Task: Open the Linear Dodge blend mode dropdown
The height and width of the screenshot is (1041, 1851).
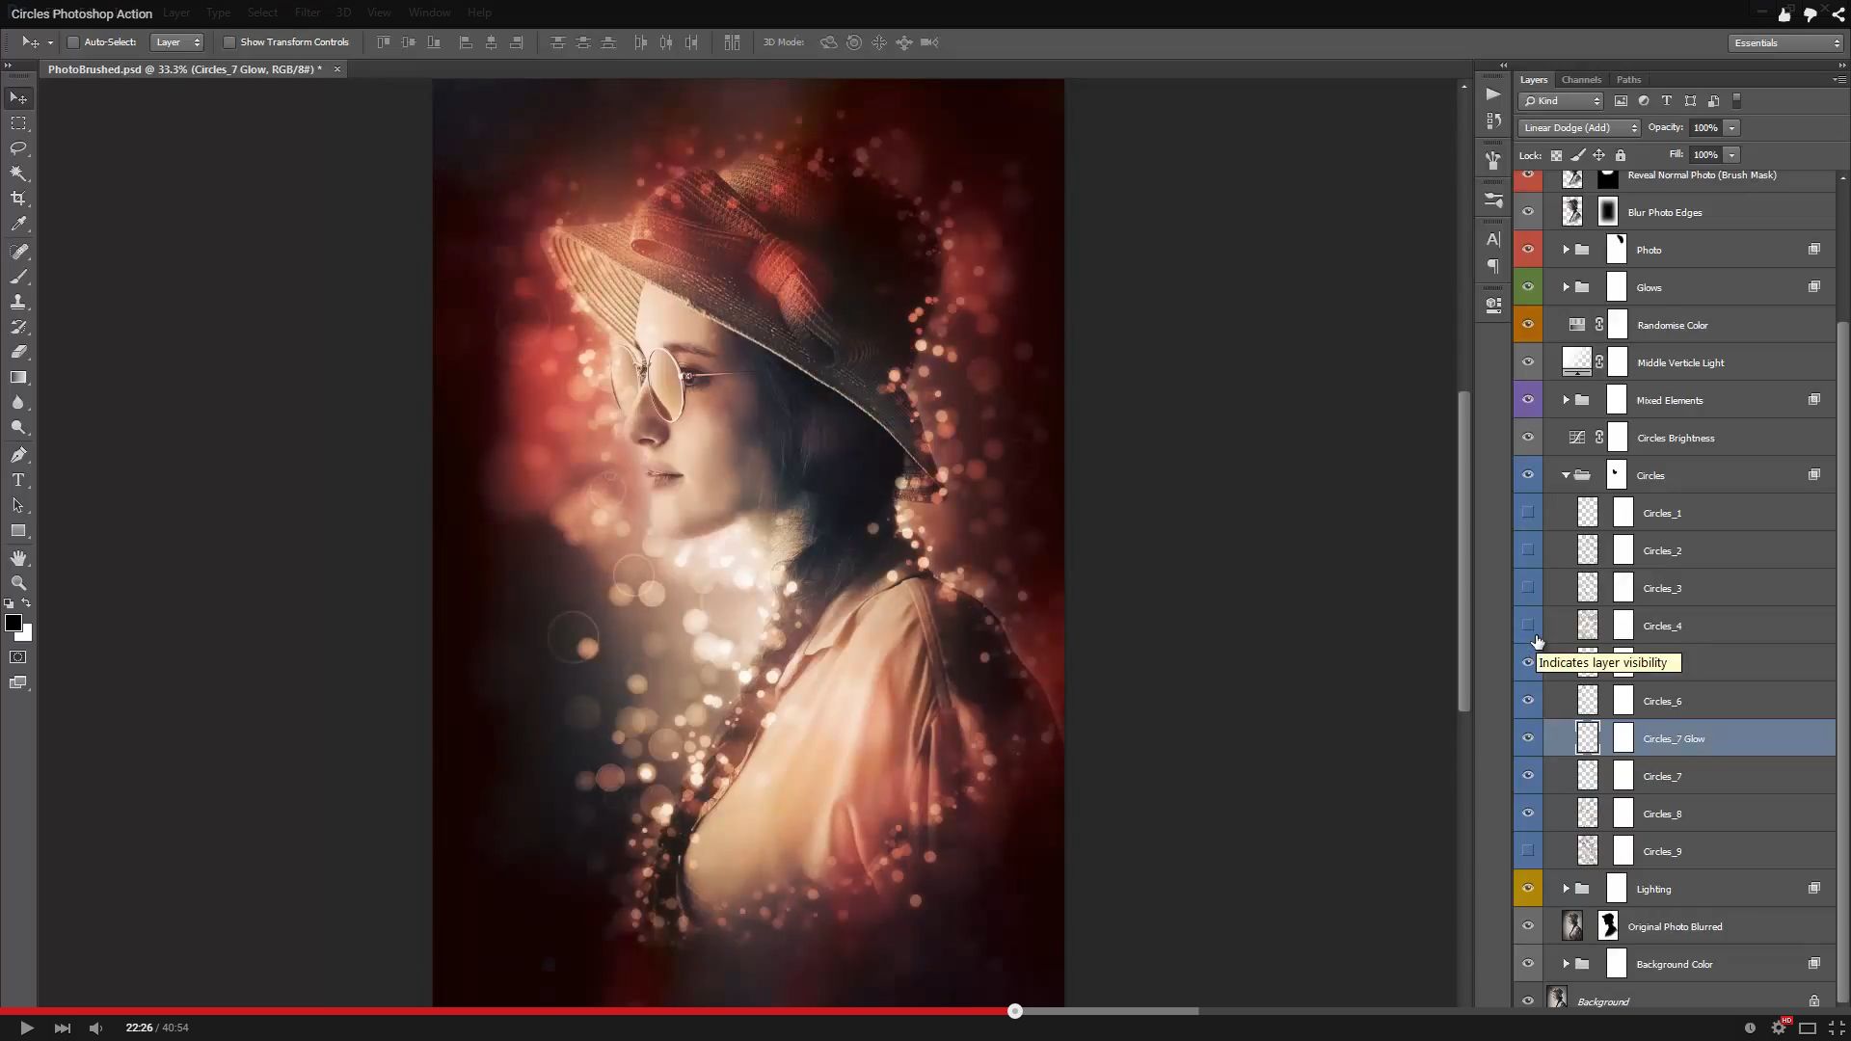Action: [x=1578, y=128]
